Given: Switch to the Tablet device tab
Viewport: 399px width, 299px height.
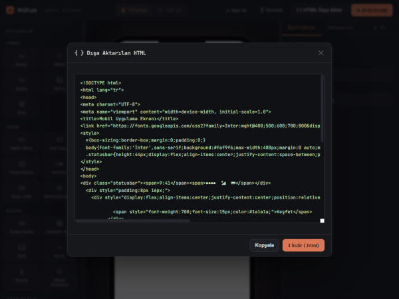Looking at the screenshot, I should 170,10.
